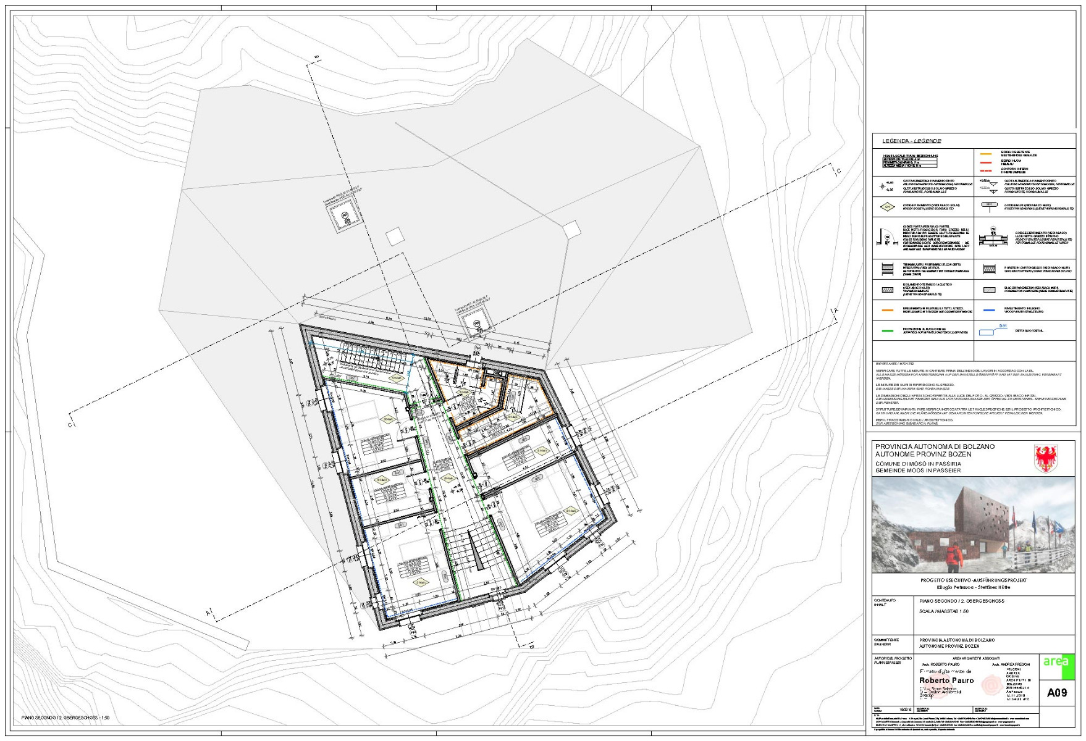The height and width of the screenshot is (741, 1086).
Task: Click the blue wood cladding line in legend
Action: pos(988,310)
